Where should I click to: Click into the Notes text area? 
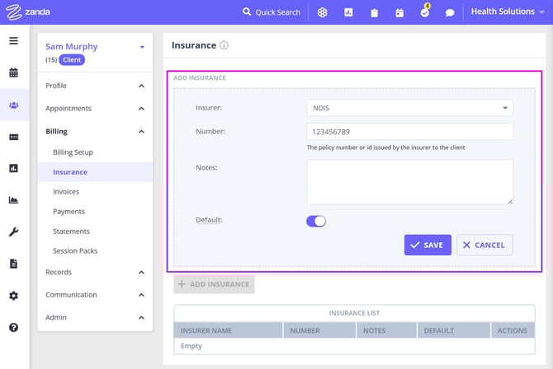click(x=409, y=181)
